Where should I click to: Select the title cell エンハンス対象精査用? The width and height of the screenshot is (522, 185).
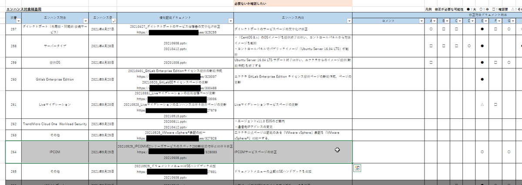pos(24,9)
